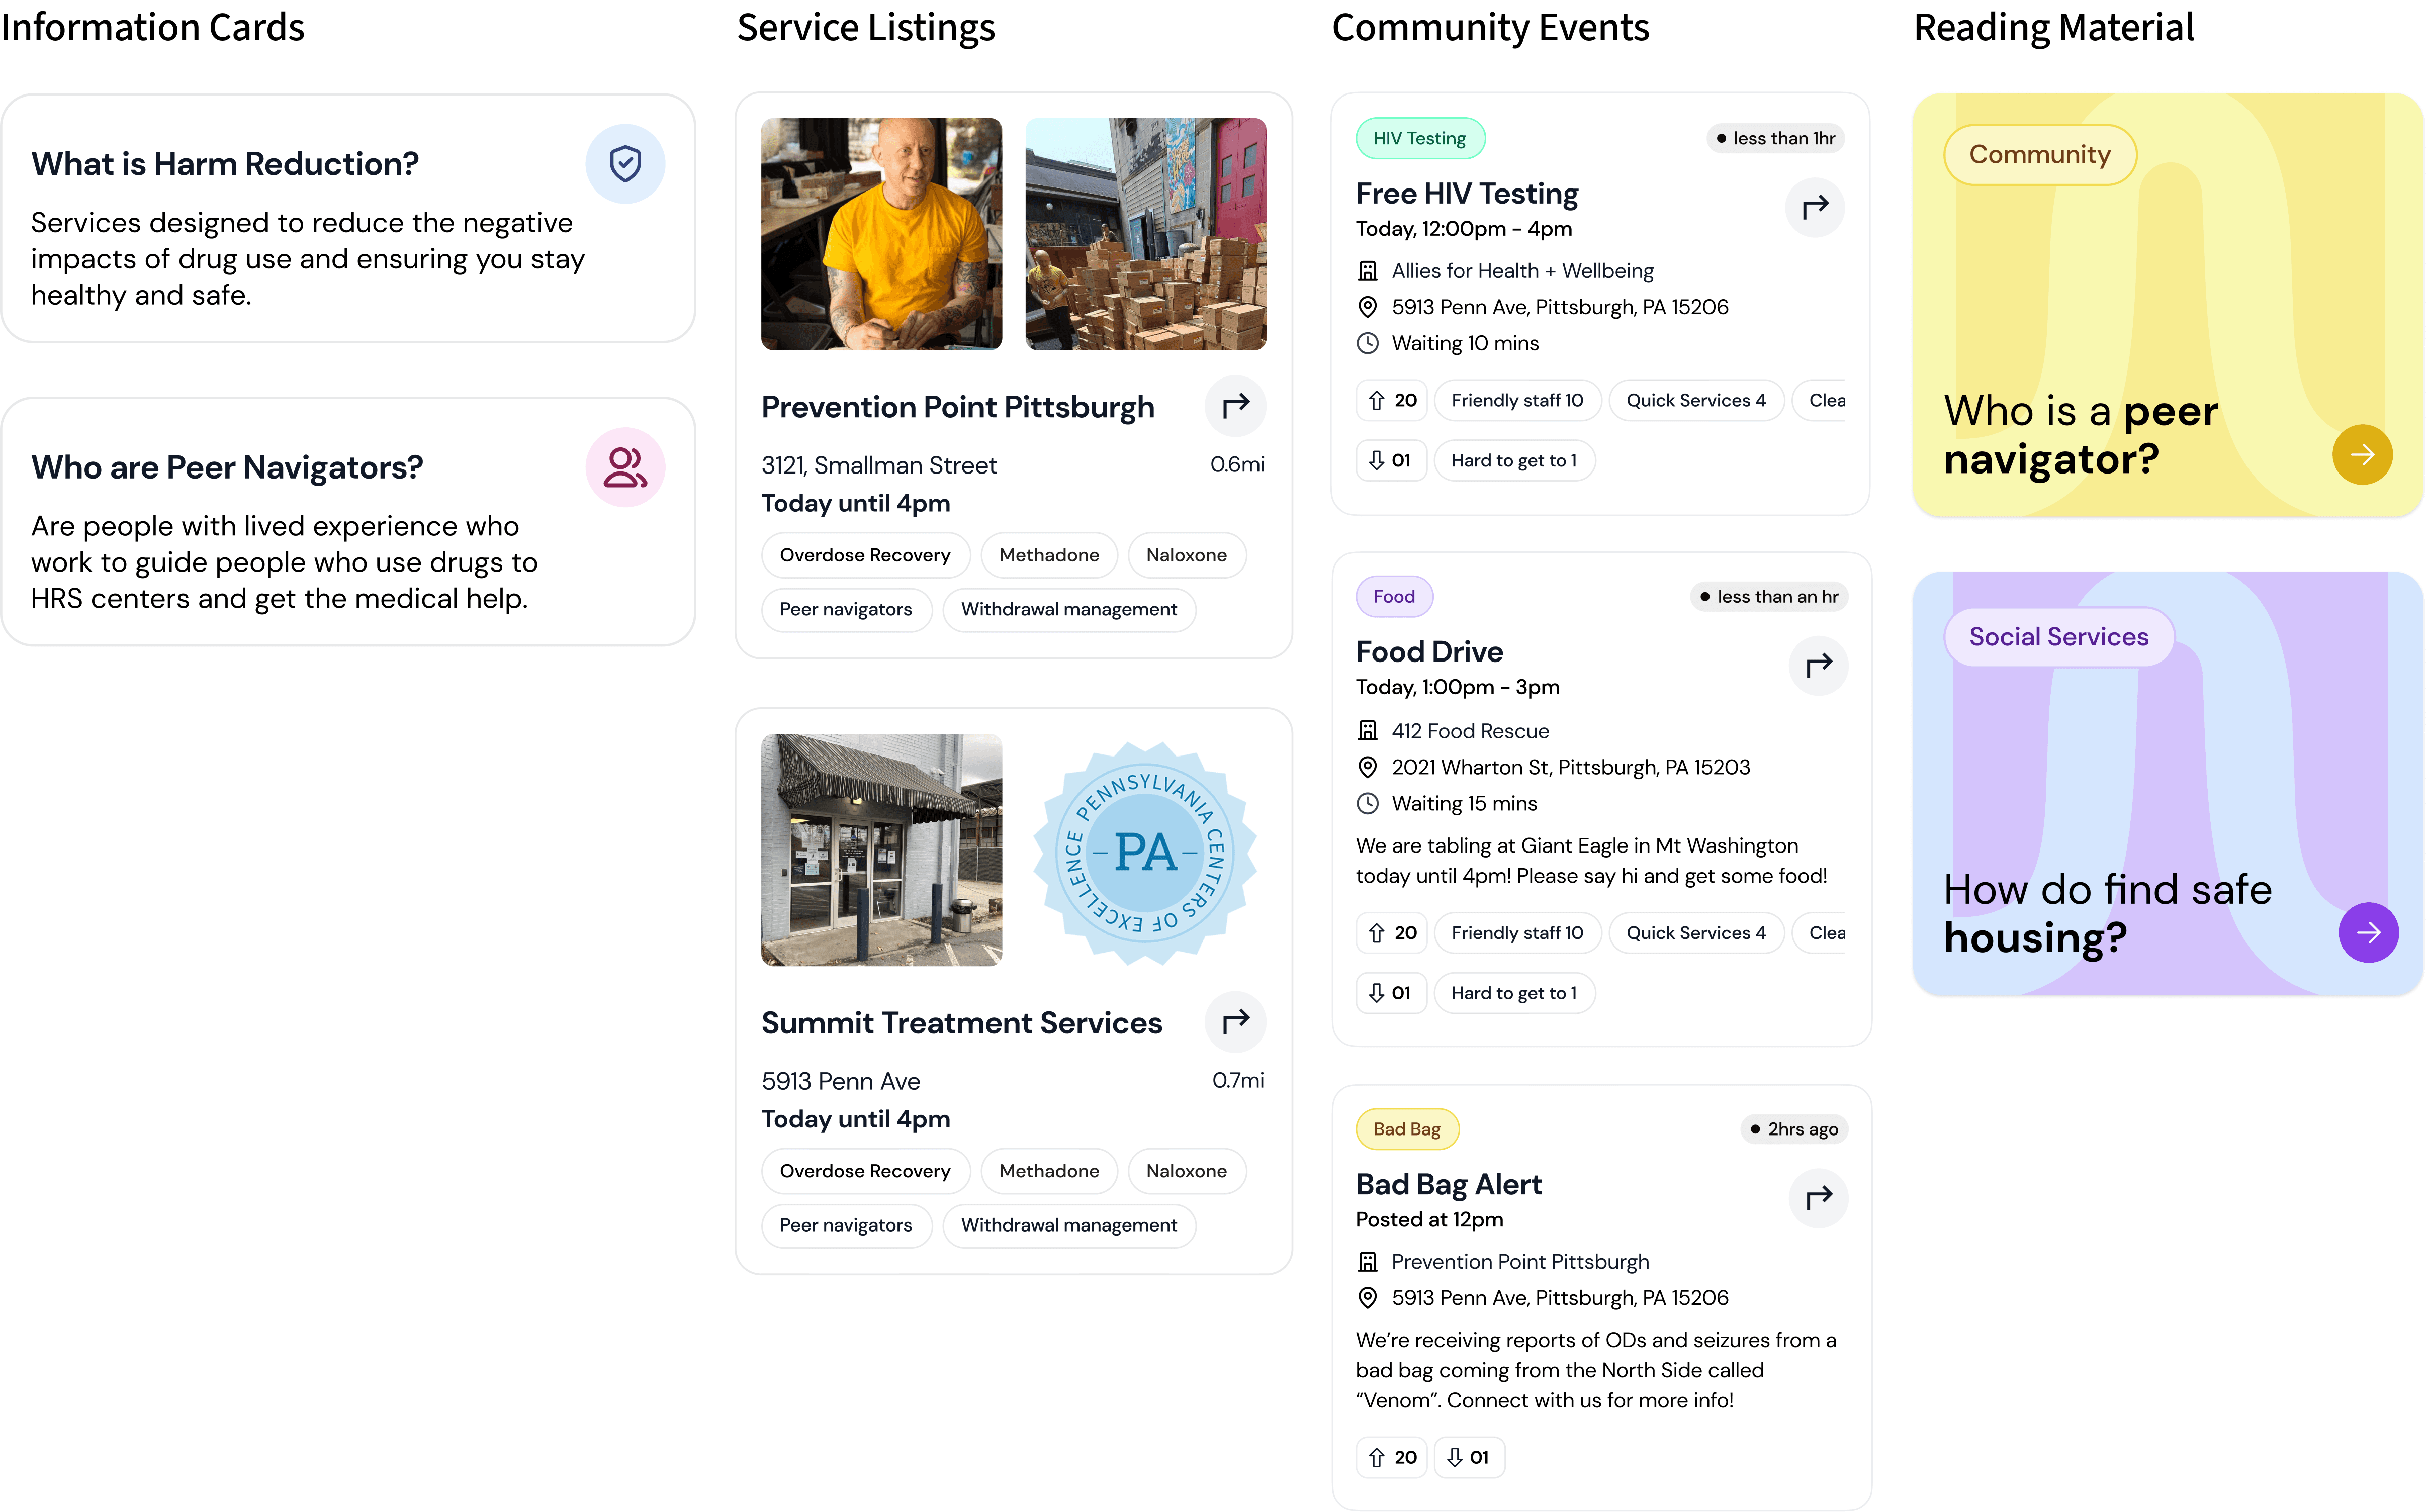Click share arrow on Bad Bag Alert
2428x1512 pixels.
tap(1818, 1197)
